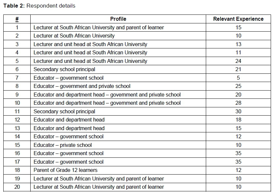
Task: Select row number 13 in the # column
Action: pos(17,128)
